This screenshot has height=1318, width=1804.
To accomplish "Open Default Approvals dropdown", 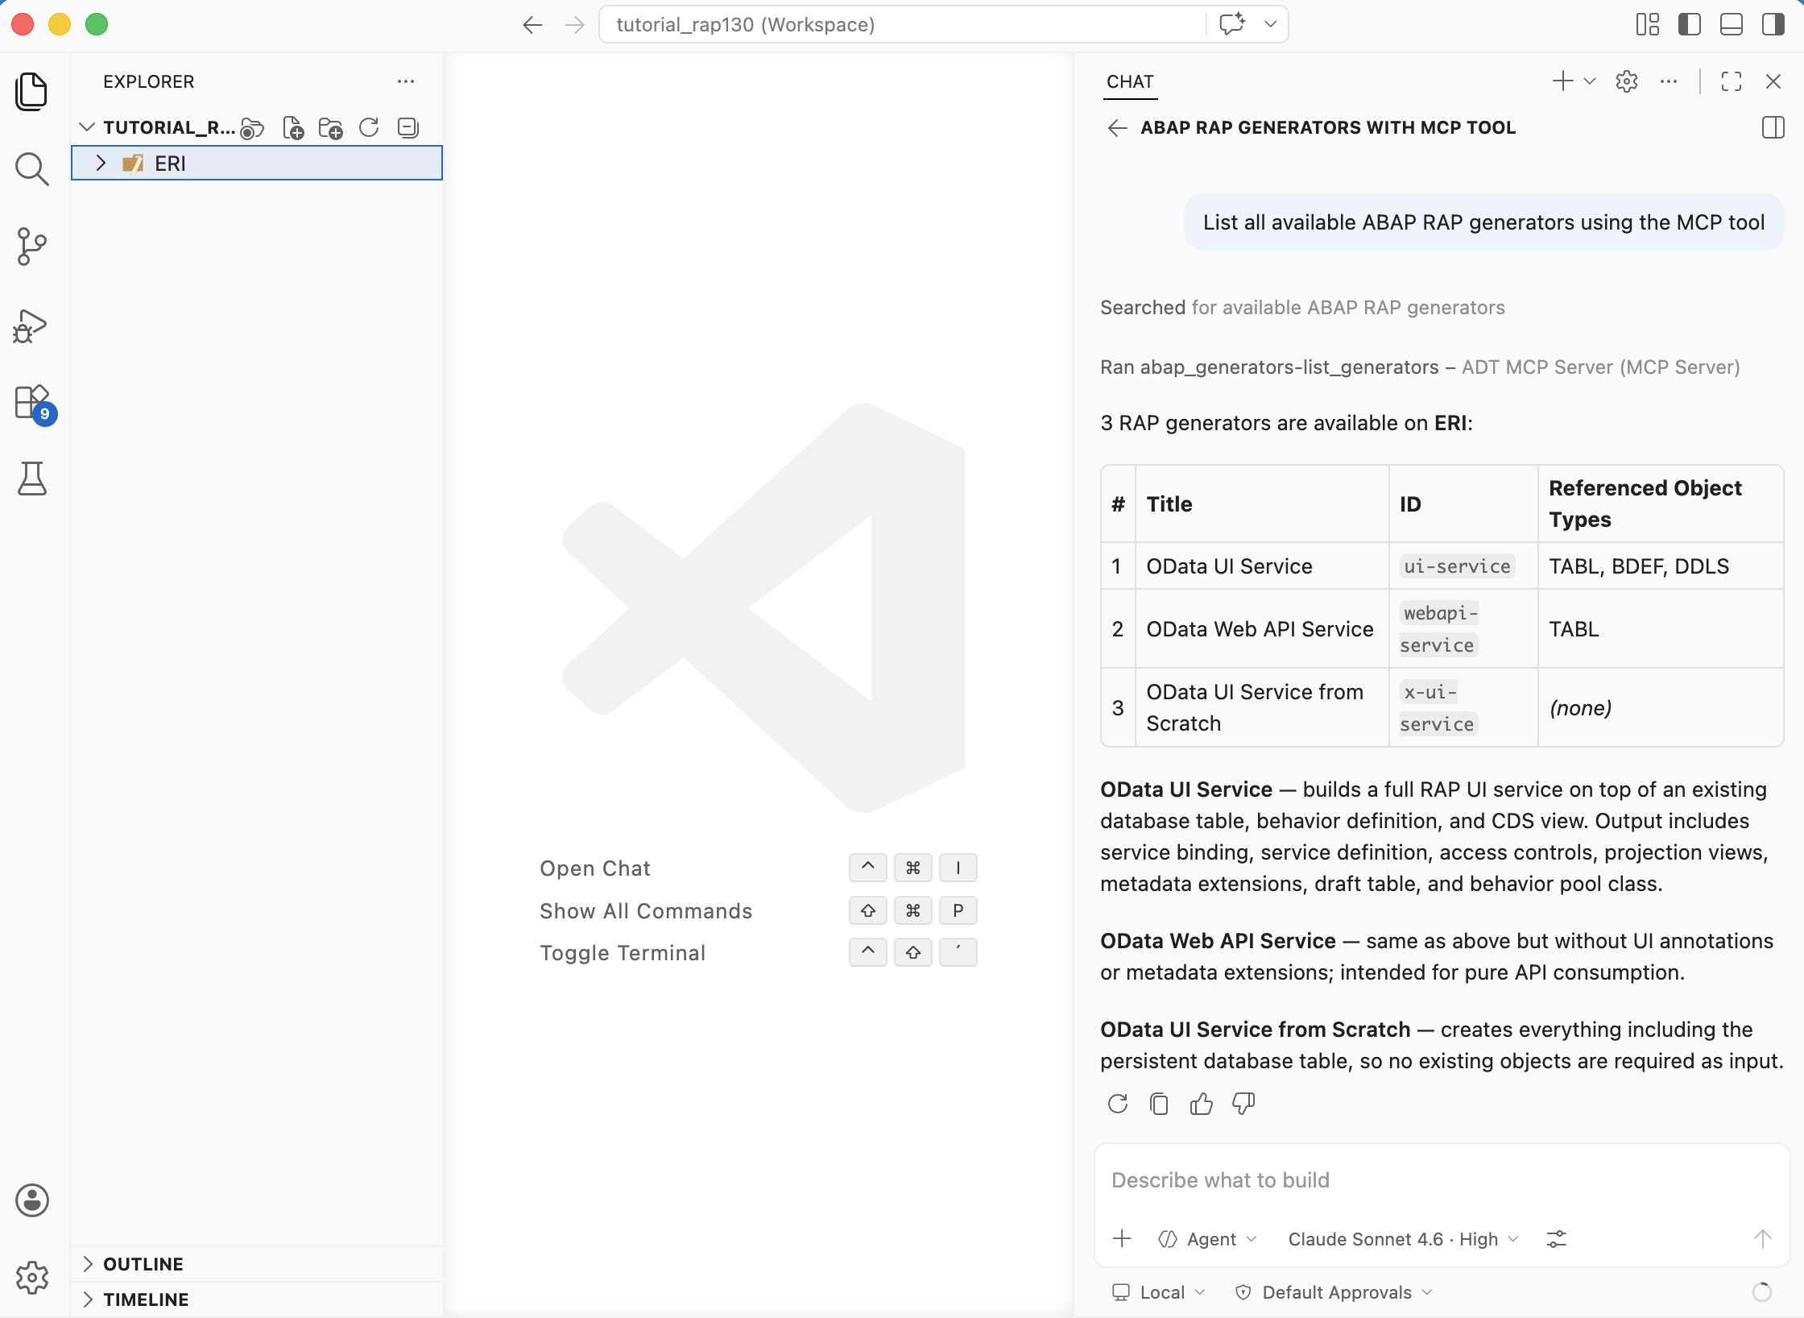I will coord(1334,1292).
